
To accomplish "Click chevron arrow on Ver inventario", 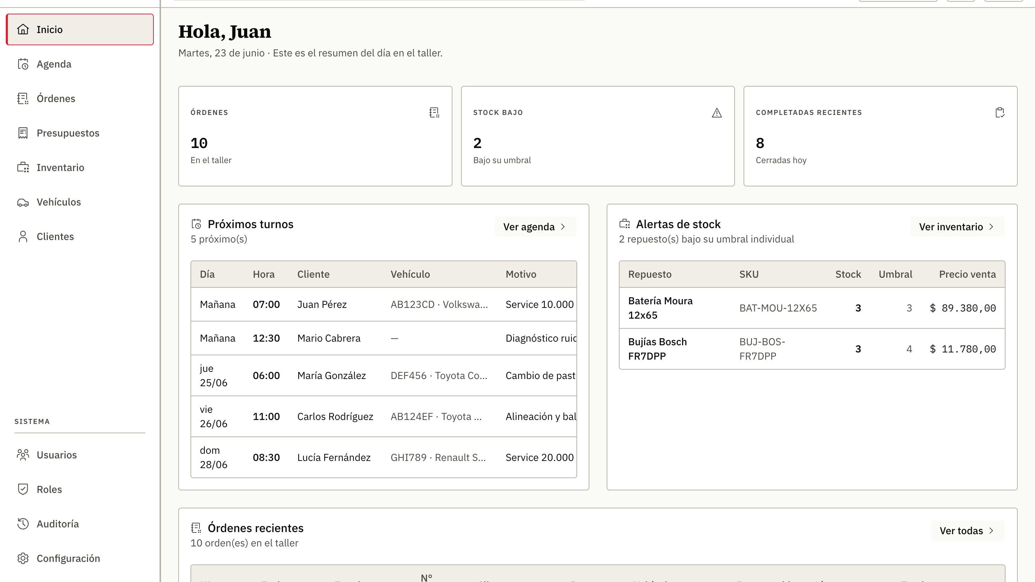I will 991,227.
